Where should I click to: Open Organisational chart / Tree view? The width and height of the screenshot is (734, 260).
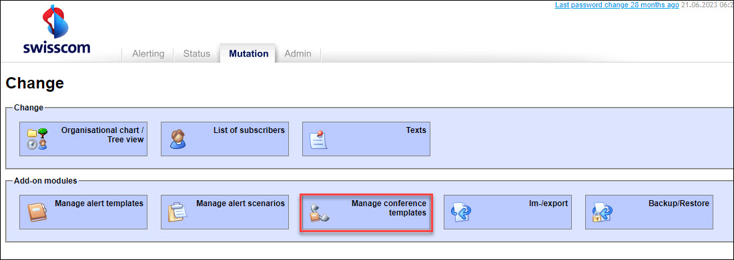83,139
